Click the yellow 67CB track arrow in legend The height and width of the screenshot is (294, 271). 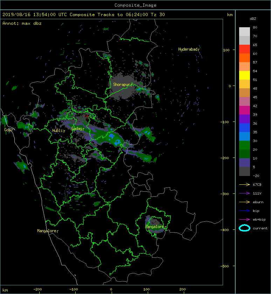pyautogui.click(x=244, y=184)
